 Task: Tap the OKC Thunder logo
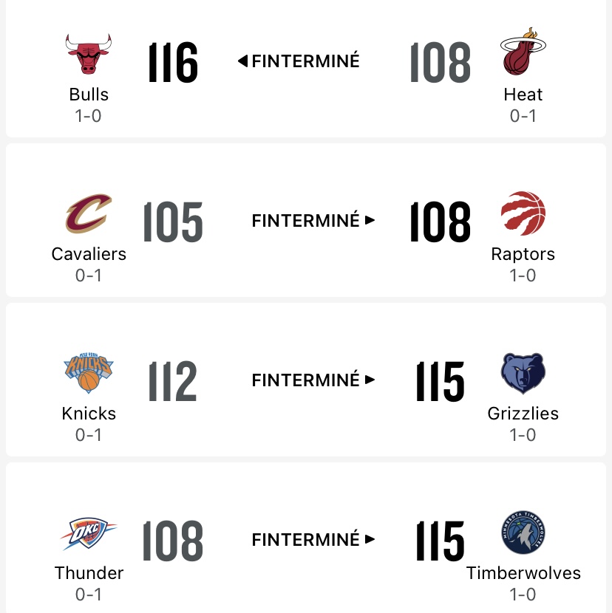[x=89, y=533]
